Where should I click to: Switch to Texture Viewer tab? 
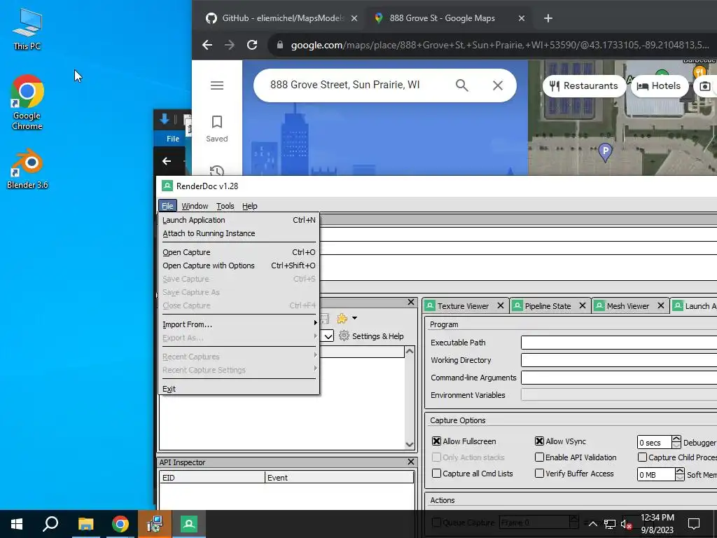463,306
